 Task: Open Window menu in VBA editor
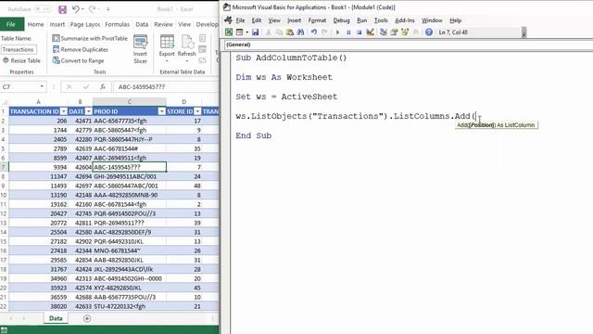tap(432, 20)
